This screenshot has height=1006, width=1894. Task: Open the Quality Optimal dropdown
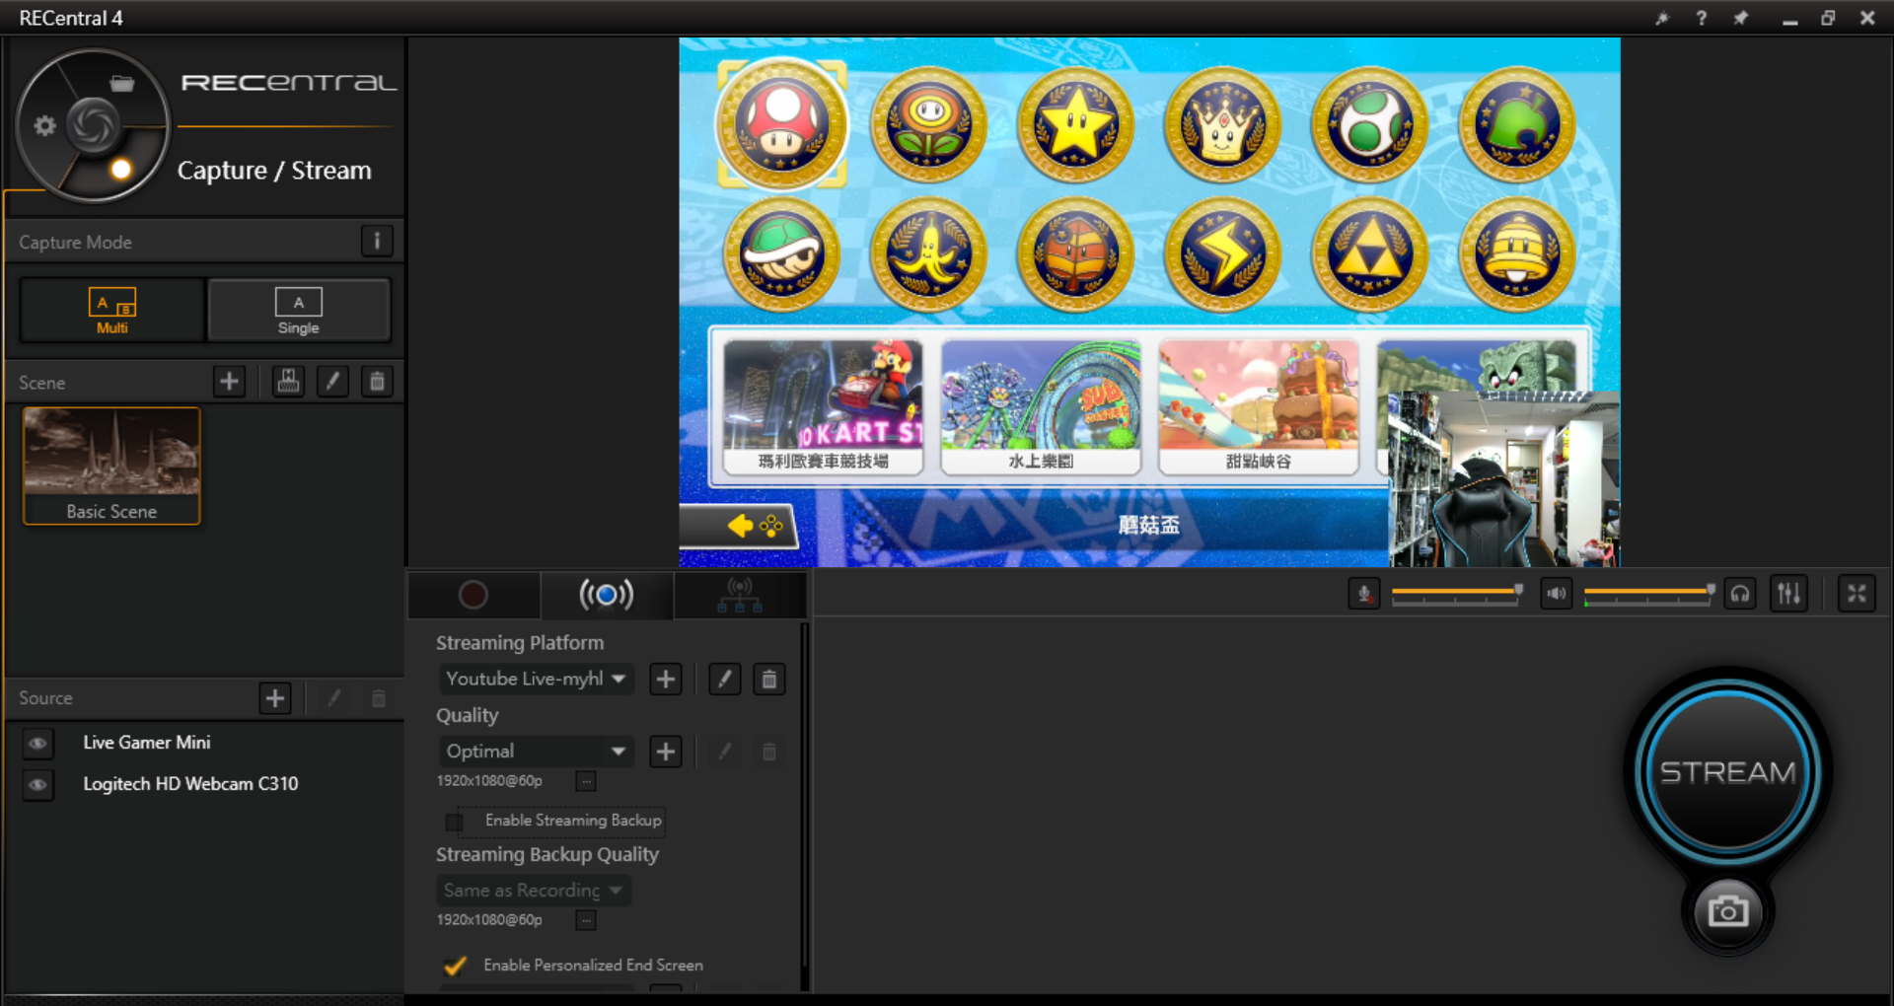pos(536,752)
